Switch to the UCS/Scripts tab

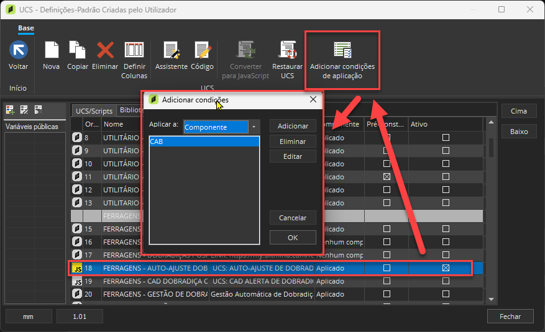(94, 110)
